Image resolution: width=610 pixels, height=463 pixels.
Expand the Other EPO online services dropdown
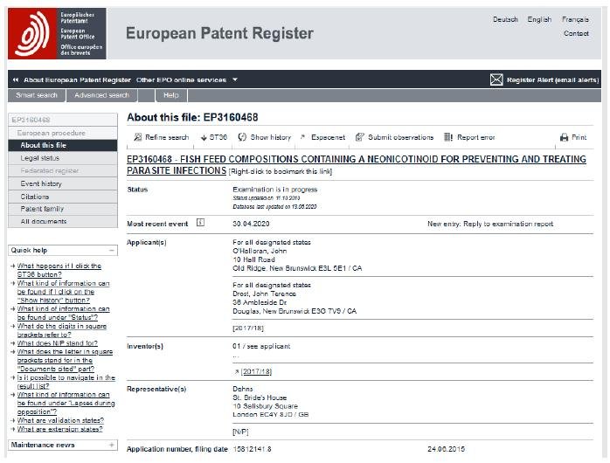pos(235,79)
